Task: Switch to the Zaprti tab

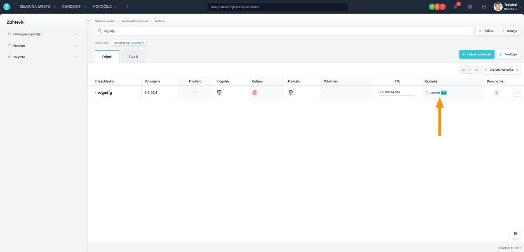Action: point(133,56)
